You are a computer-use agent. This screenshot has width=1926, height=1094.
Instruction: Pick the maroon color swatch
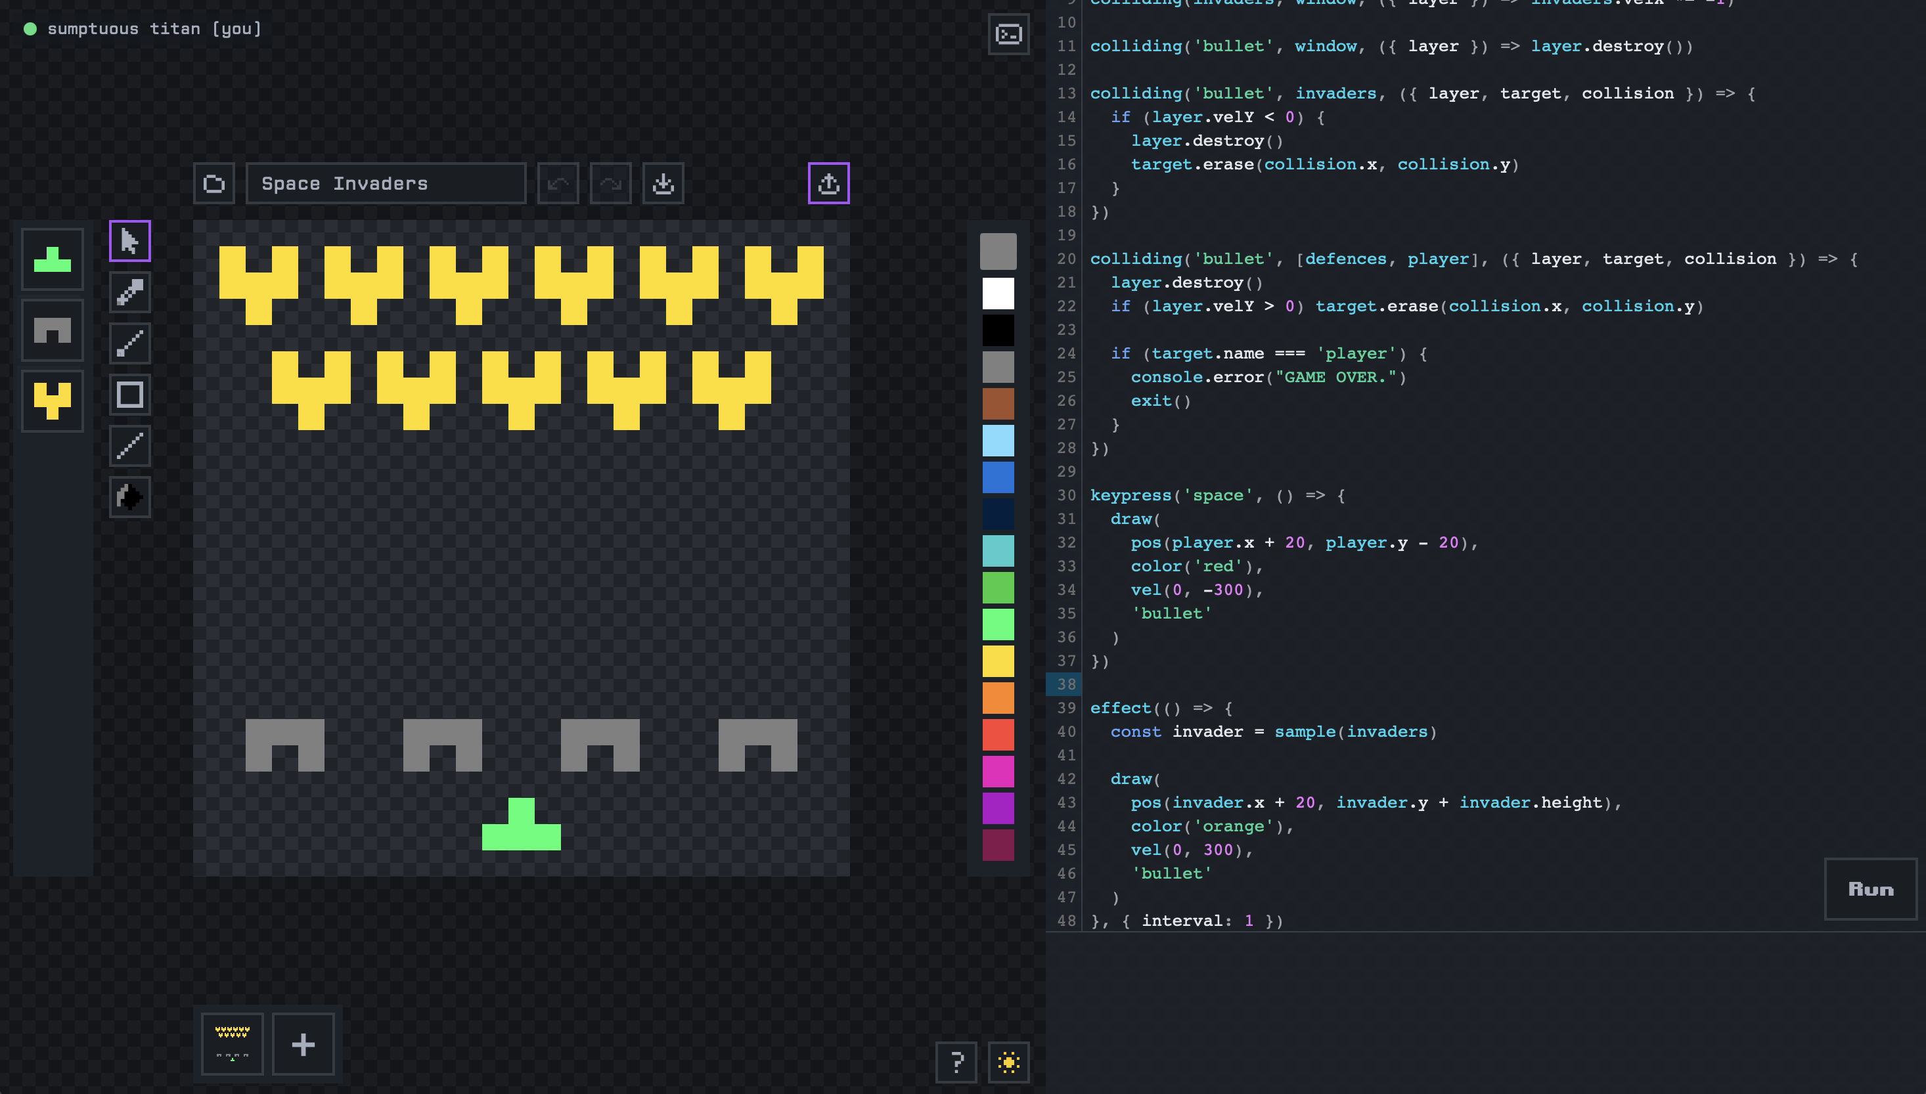998,845
